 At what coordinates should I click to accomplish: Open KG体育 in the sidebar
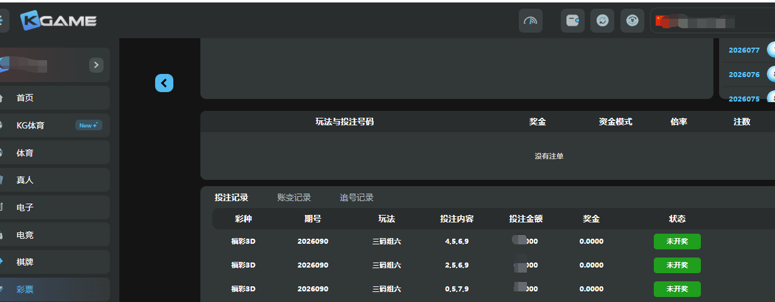[x=55, y=125]
